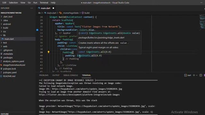Open the new terminal dropdown arrow

click(x=197, y=75)
